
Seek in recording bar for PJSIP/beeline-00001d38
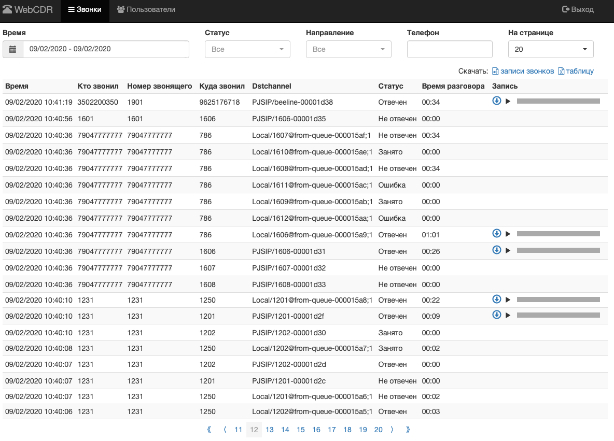tap(558, 101)
